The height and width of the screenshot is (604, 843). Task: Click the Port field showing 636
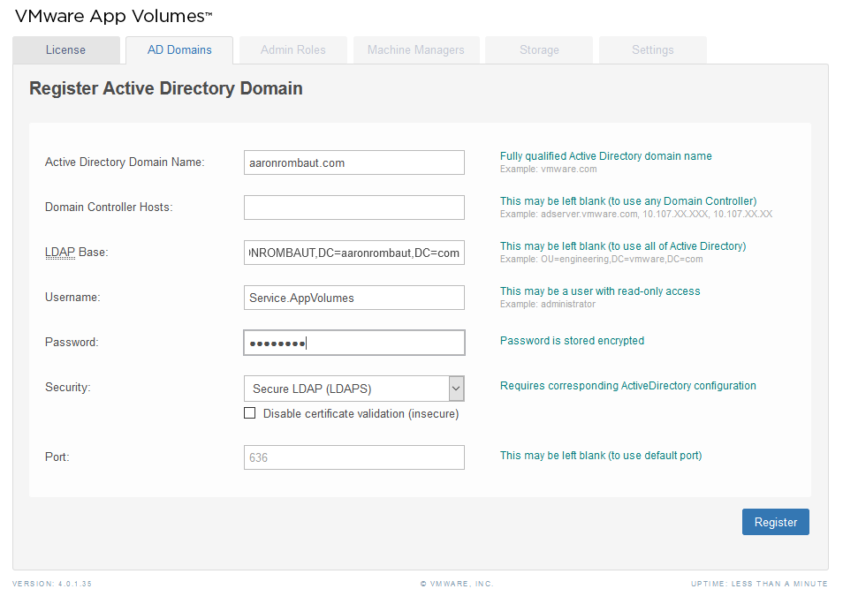point(353,457)
